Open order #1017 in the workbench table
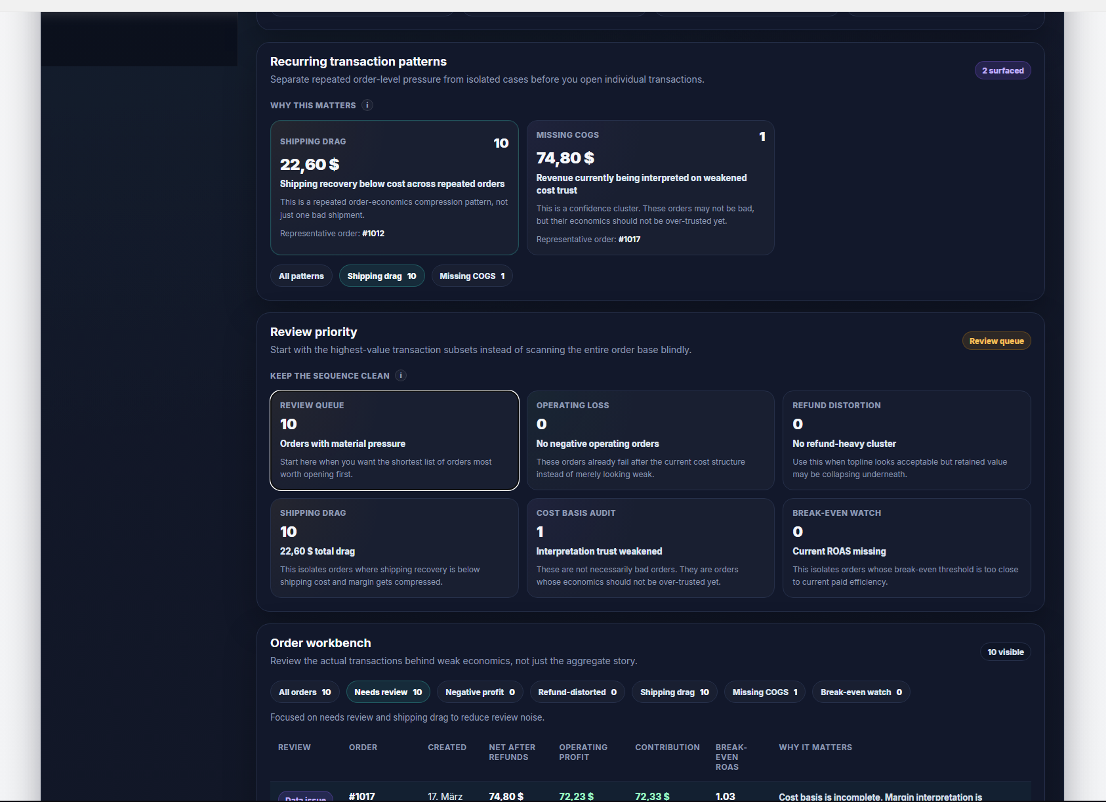Screen dimensions: 1106x802 (362, 796)
